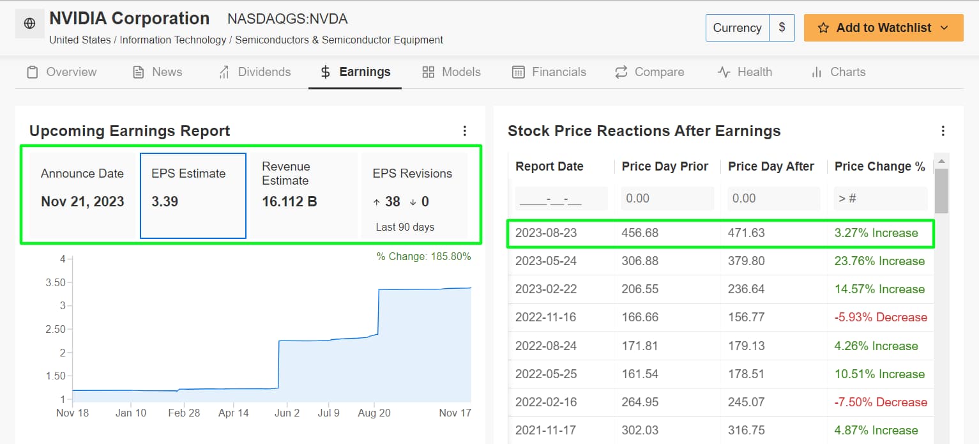Select the EPS Estimate card

point(193,195)
